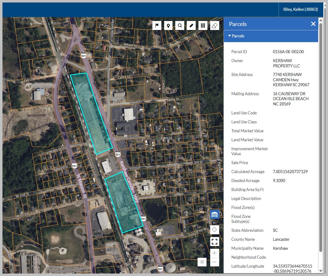
Task: Select the measure ruler tool
Action: pos(191,25)
